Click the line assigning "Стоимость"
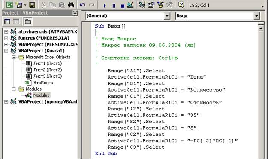 165,102
